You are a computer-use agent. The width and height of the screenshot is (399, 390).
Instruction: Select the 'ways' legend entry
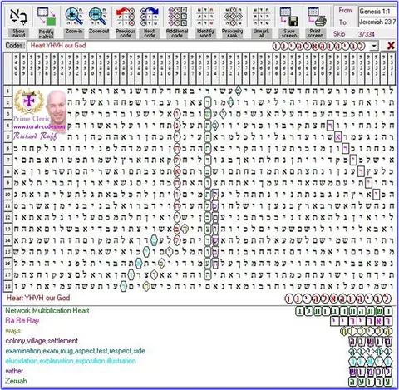click(x=13, y=331)
